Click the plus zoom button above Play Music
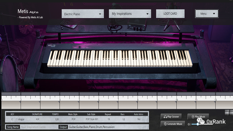This screenshot has height=131, width=233. tap(227, 113)
